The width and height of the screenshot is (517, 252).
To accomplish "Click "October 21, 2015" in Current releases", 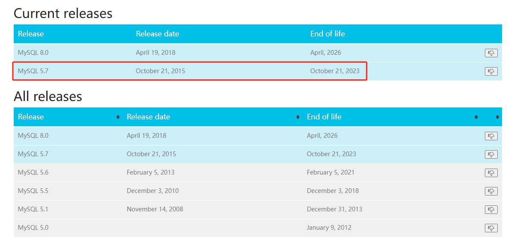I will 161,71.
